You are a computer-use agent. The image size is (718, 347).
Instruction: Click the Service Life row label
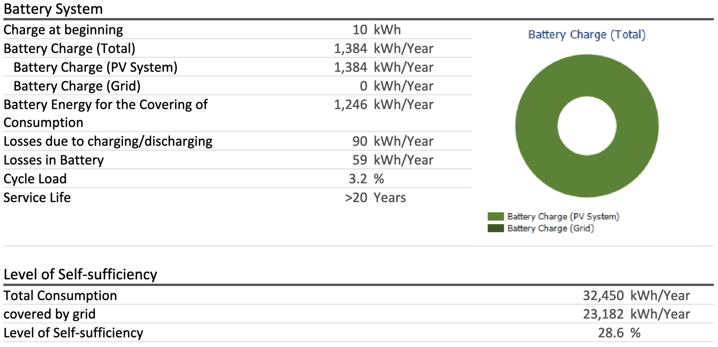[x=37, y=198]
